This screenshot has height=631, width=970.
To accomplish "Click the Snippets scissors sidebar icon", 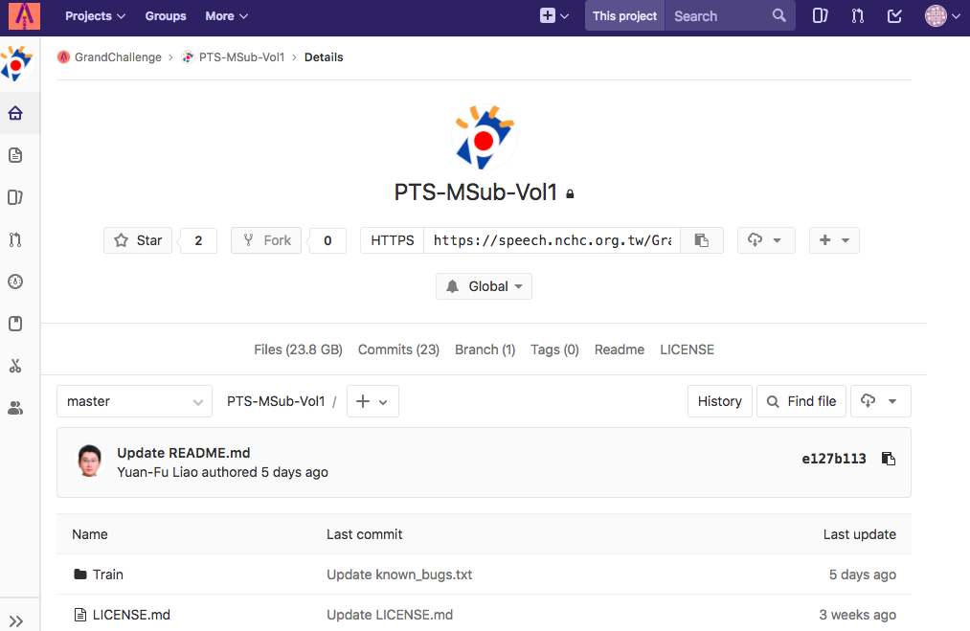I will 15,366.
